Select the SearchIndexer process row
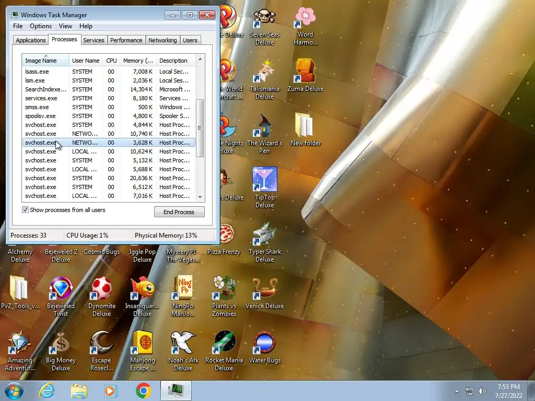The width and height of the screenshot is (535, 401). click(109, 89)
